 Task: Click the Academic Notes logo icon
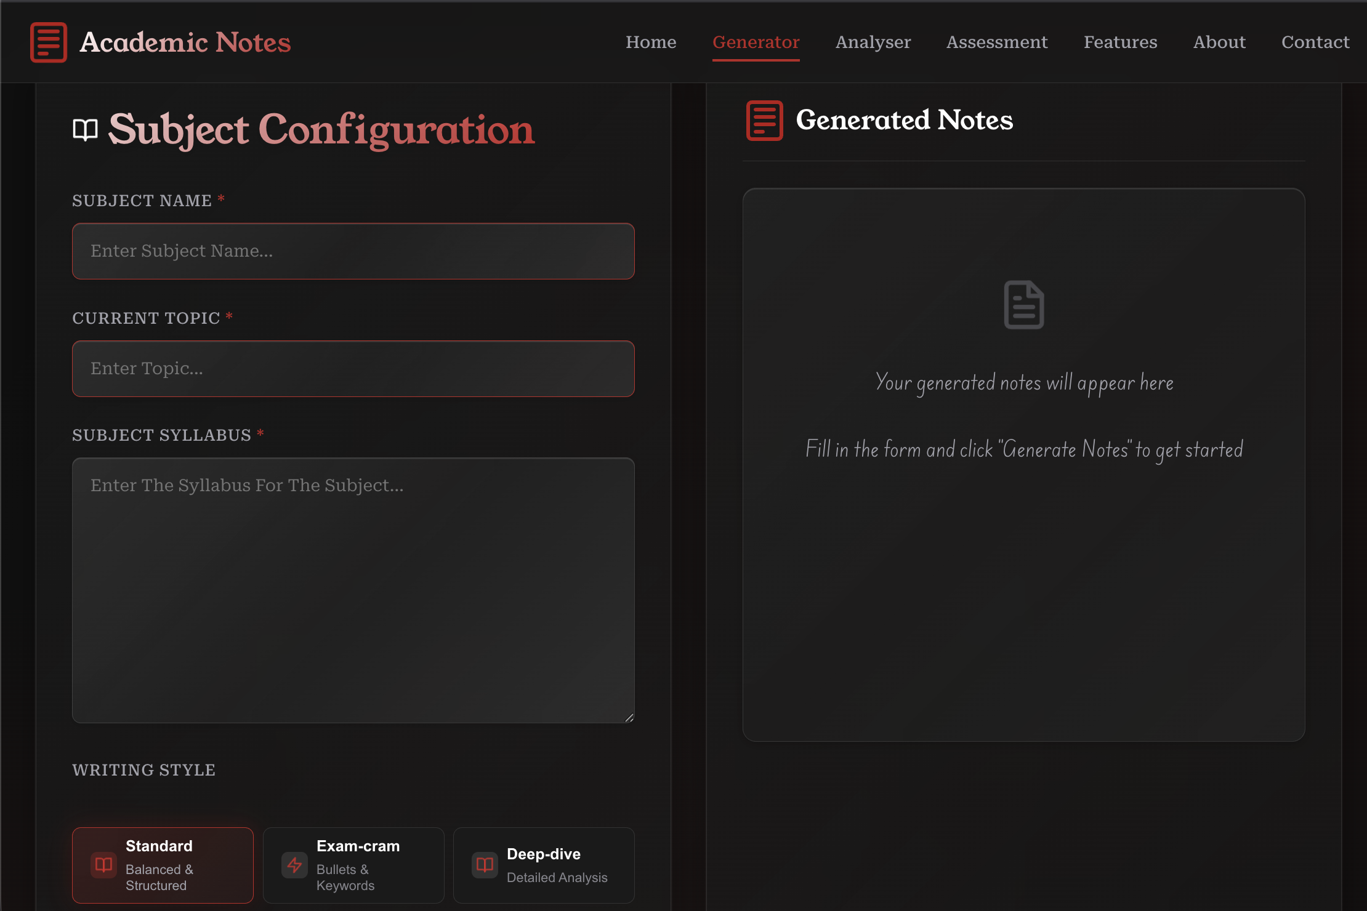(x=49, y=42)
